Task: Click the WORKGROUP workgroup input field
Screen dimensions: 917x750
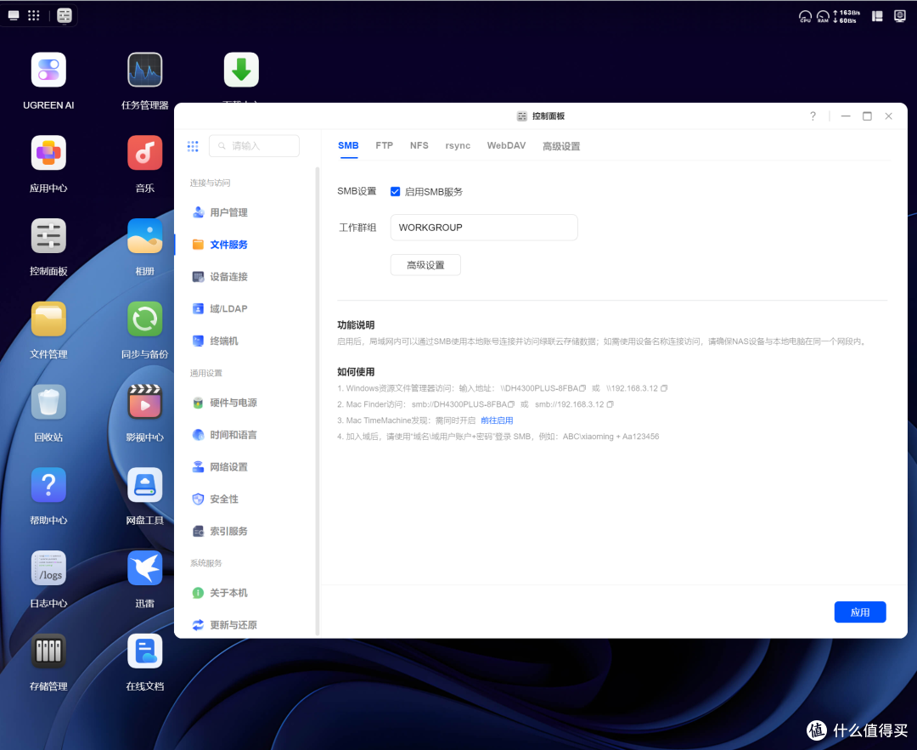Action: [484, 228]
